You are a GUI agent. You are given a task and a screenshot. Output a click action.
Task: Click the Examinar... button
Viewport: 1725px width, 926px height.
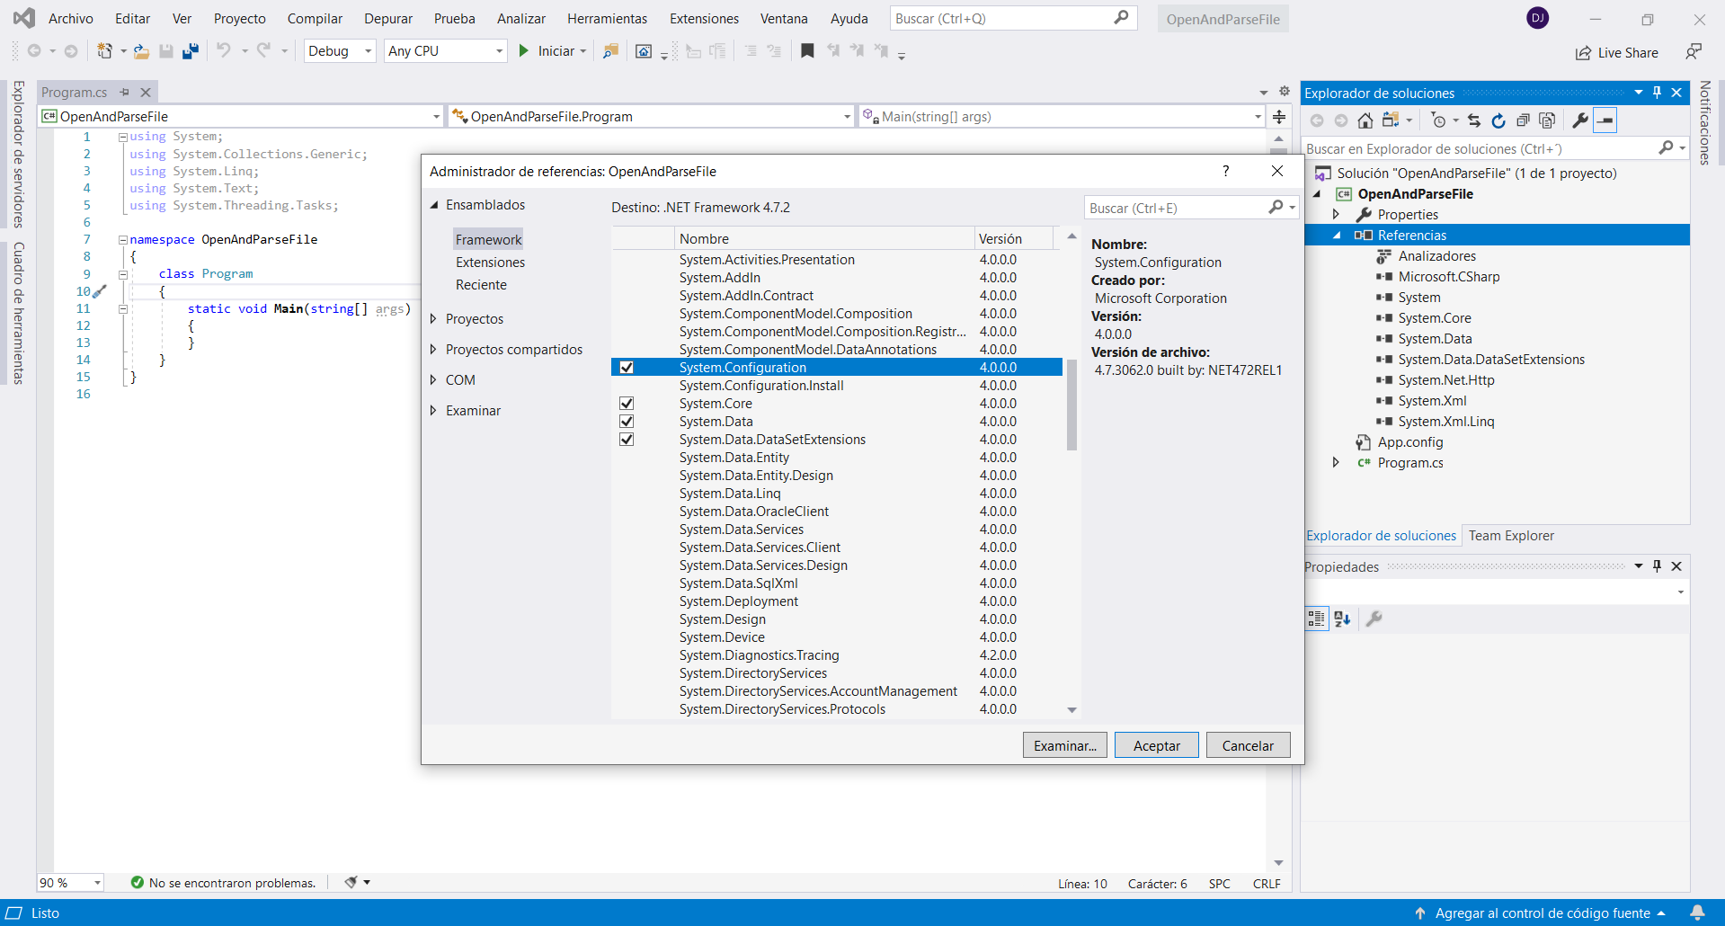(x=1064, y=745)
